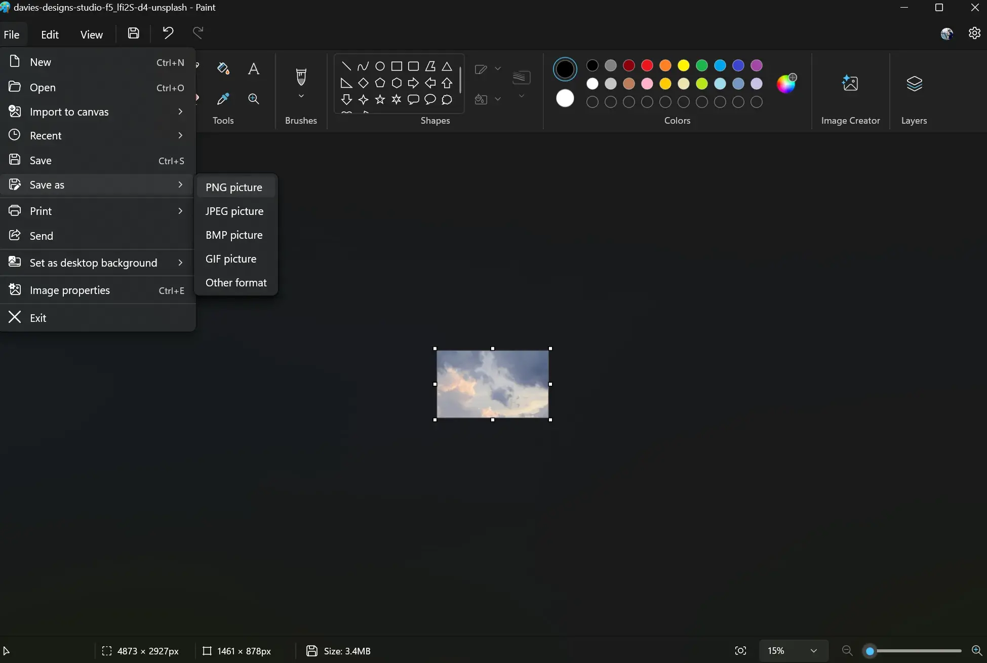Open the Edit menu
This screenshot has width=987, height=663.
pos(50,34)
